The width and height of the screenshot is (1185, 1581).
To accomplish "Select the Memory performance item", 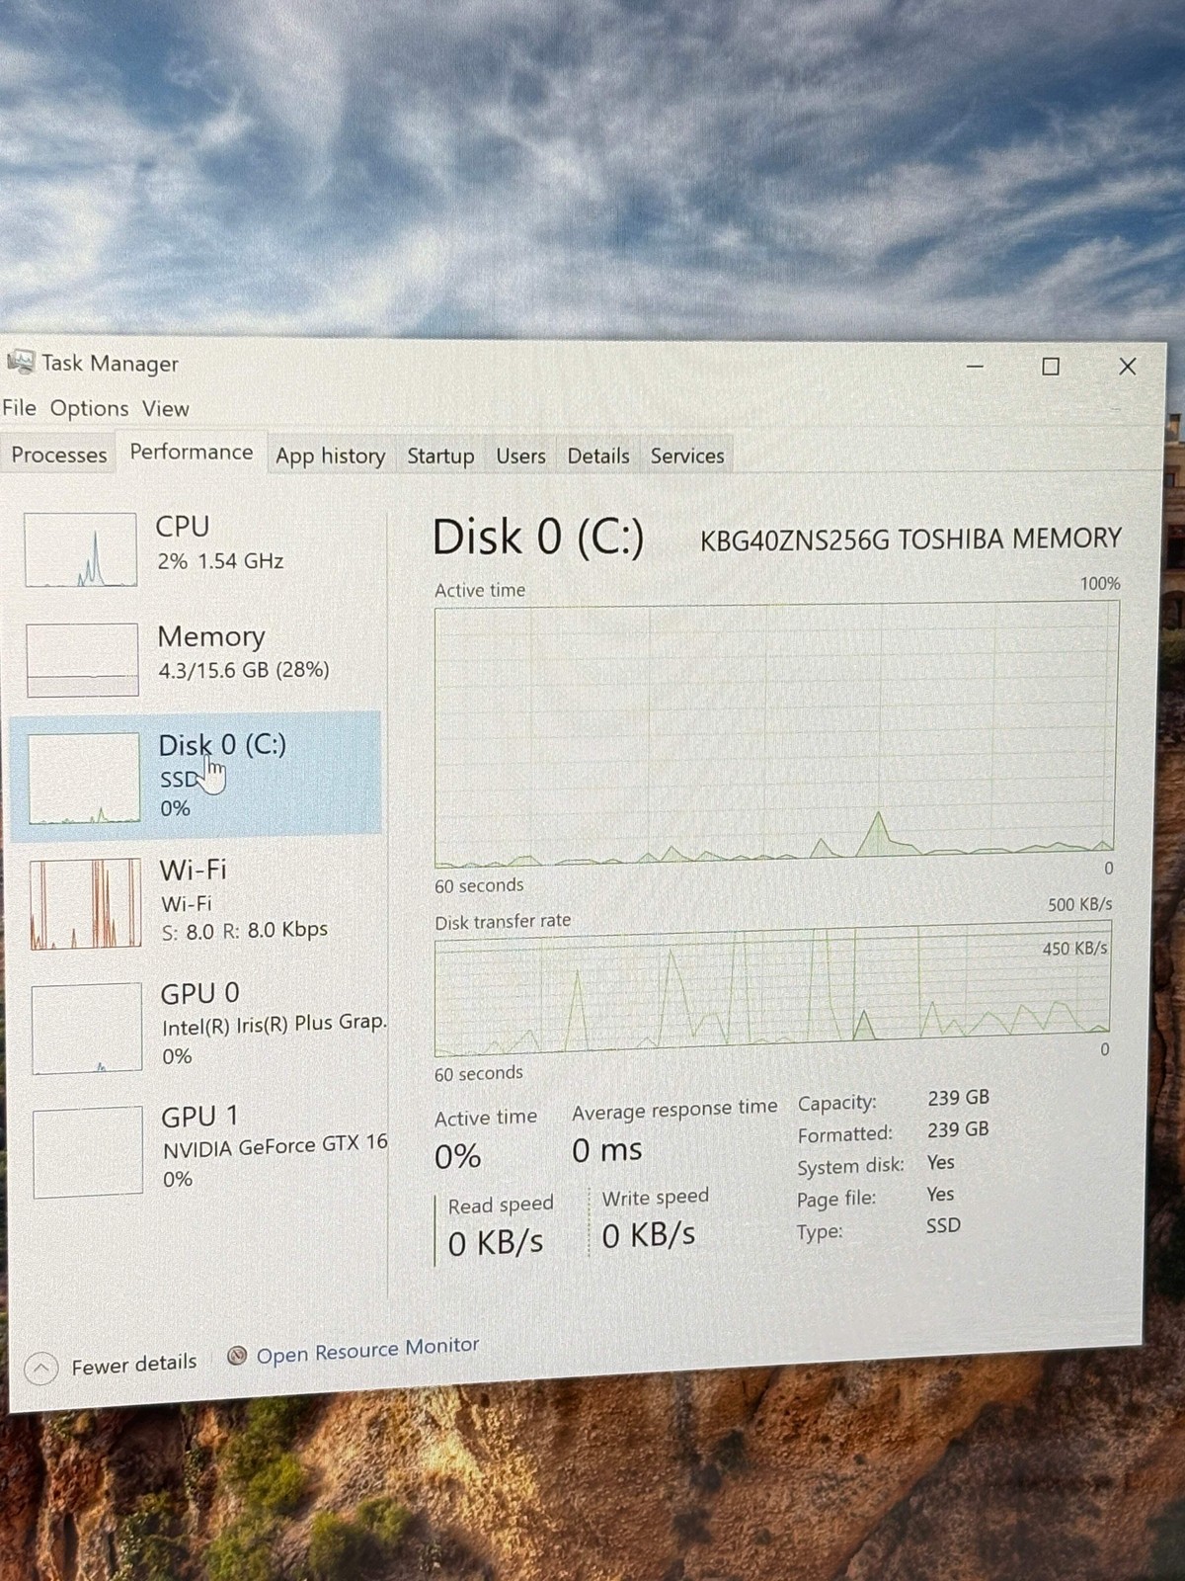I will pyautogui.click(x=196, y=658).
